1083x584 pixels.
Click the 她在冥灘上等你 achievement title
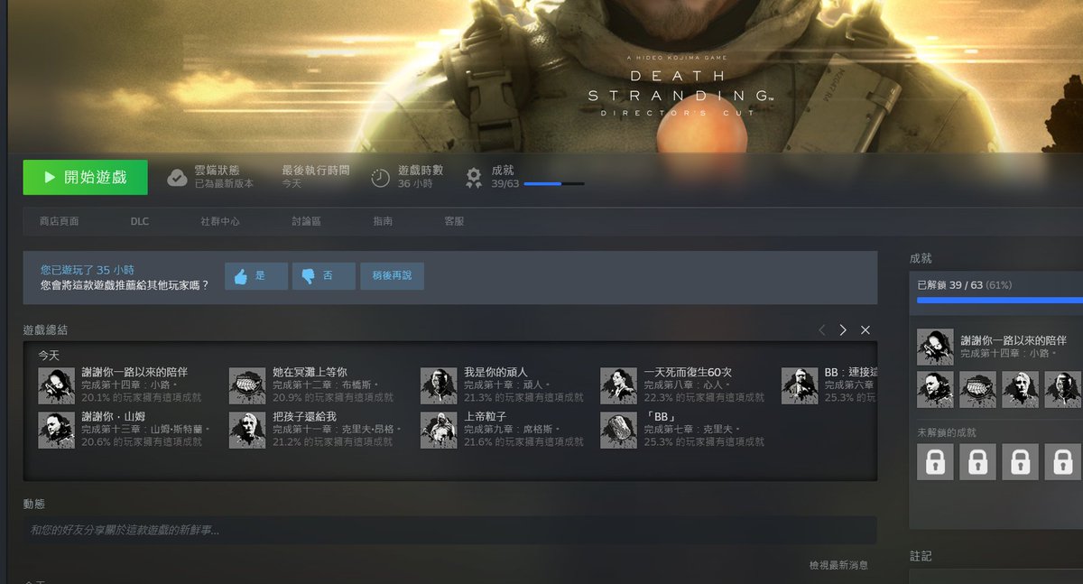point(310,372)
